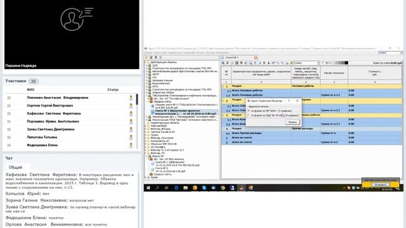Click status icon for Порошина Ирина Анатольевна
The width and height of the screenshot is (406, 228).
click(131, 122)
